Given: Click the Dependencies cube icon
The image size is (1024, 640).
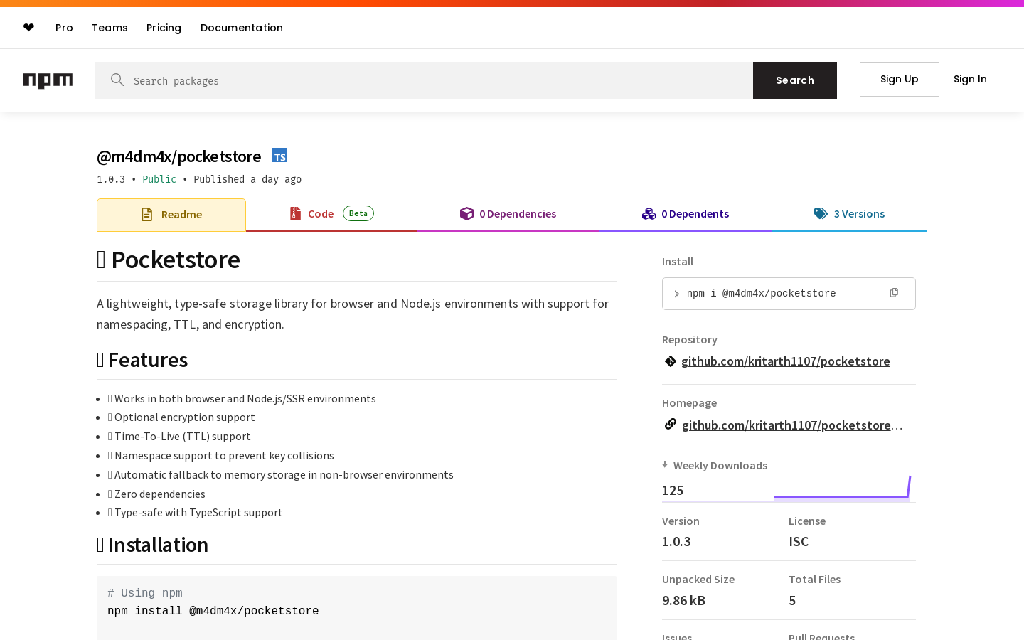Looking at the screenshot, I should (x=466, y=214).
